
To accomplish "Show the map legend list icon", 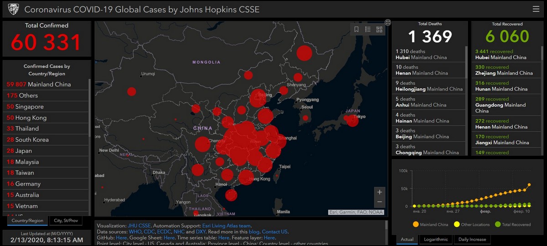I will (368, 30).
